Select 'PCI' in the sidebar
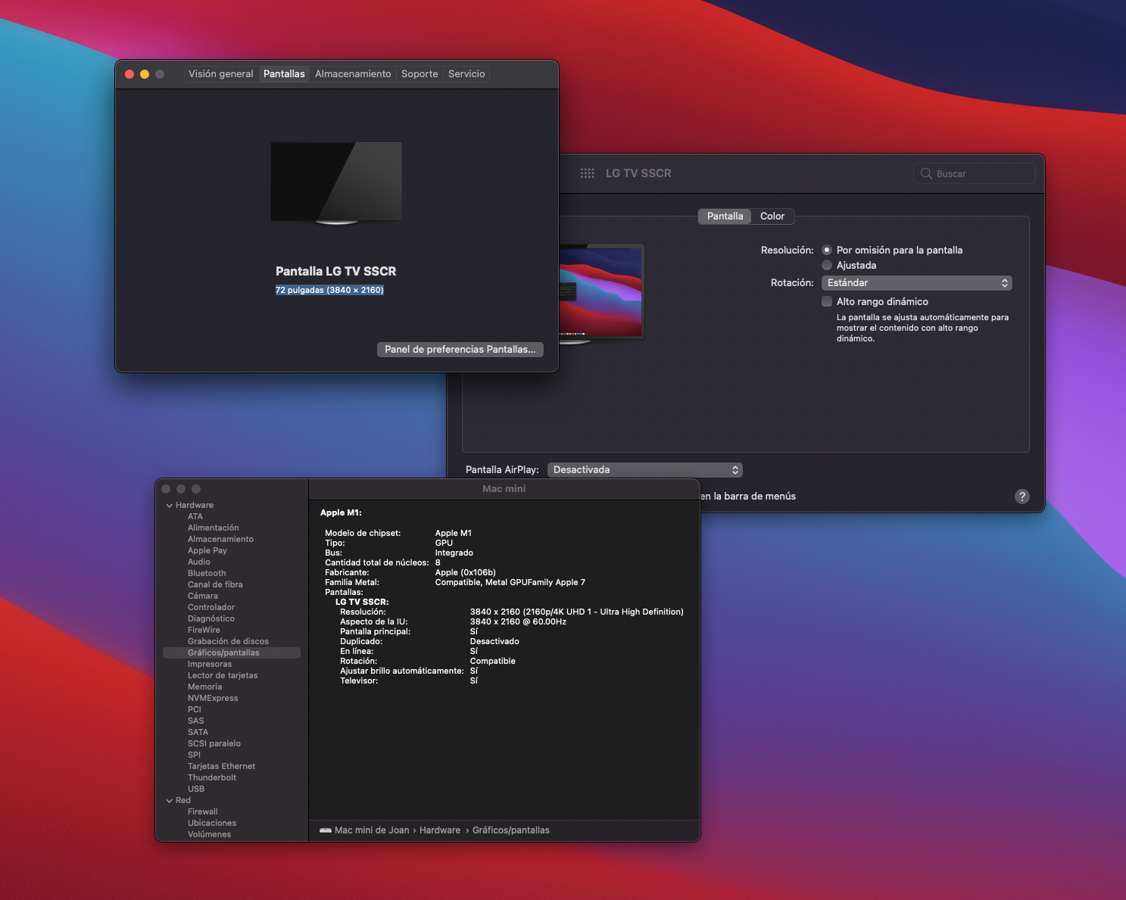Viewport: 1126px width, 900px height. (x=195, y=709)
